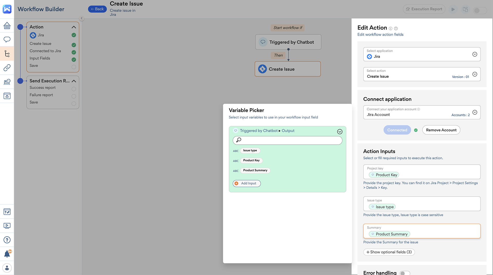The image size is (493, 275).
Task: Click Edit workflow action fields link
Action: (x=380, y=34)
